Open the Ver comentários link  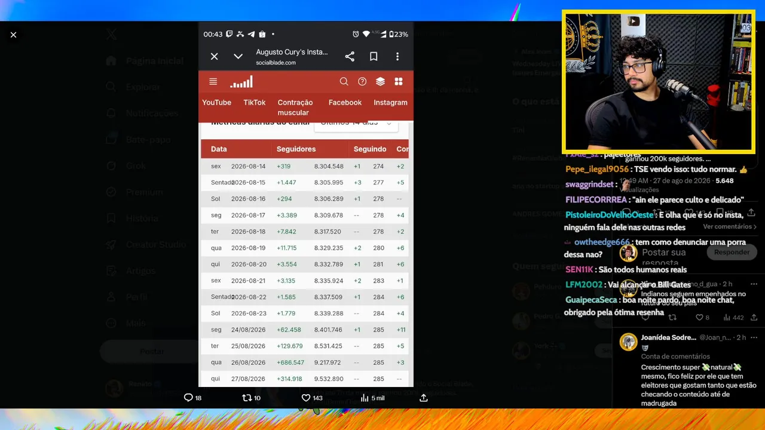(730, 227)
